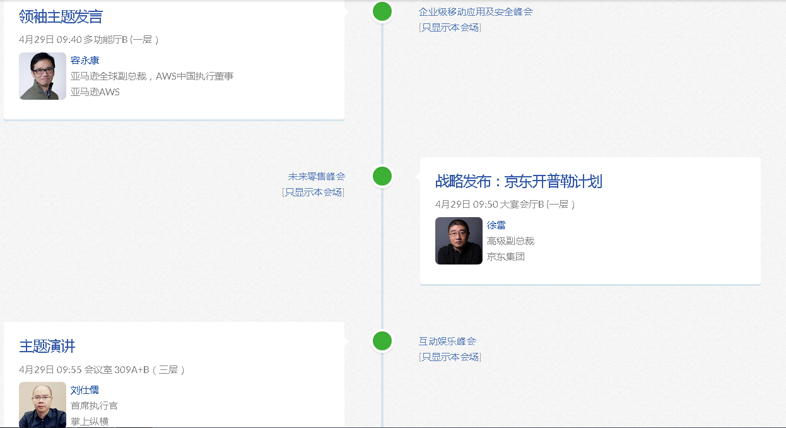Show only sessions for 企业级移动应用及安全峰会
The image size is (786, 428).
pyautogui.click(x=450, y=27)
